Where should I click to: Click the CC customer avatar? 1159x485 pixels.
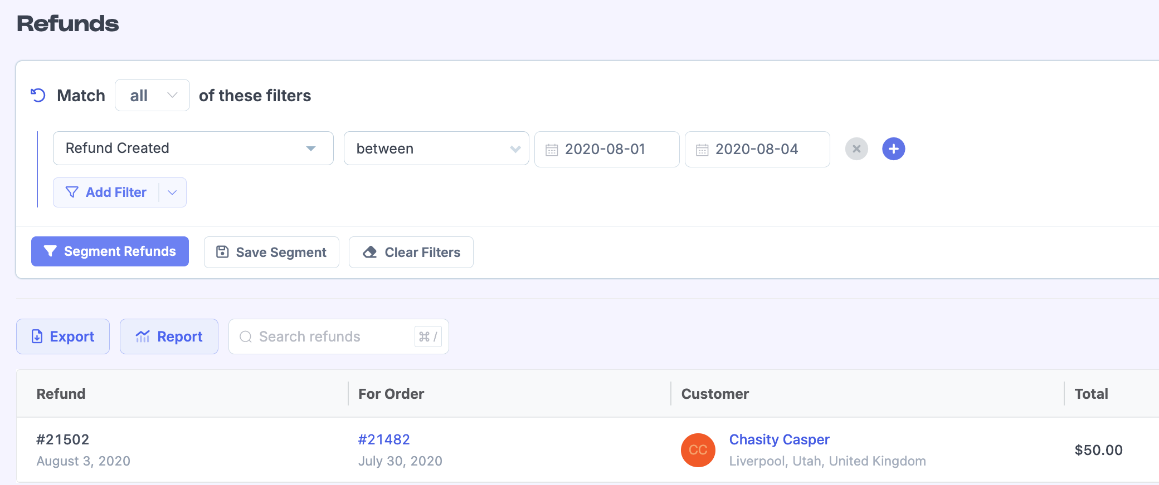(698, 450)
